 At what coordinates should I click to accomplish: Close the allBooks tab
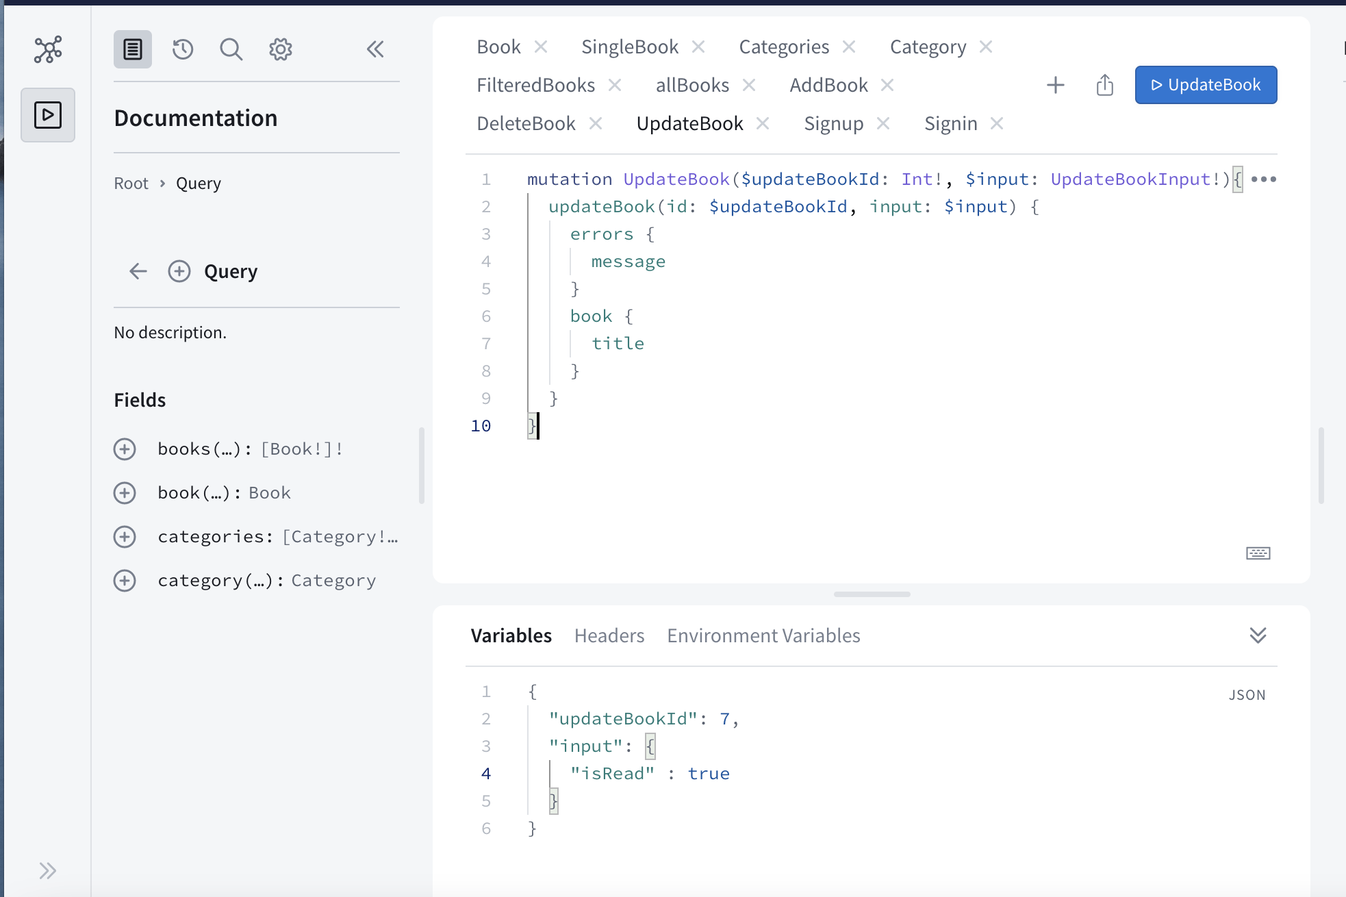pyautogui.click(x=749, y=85)
